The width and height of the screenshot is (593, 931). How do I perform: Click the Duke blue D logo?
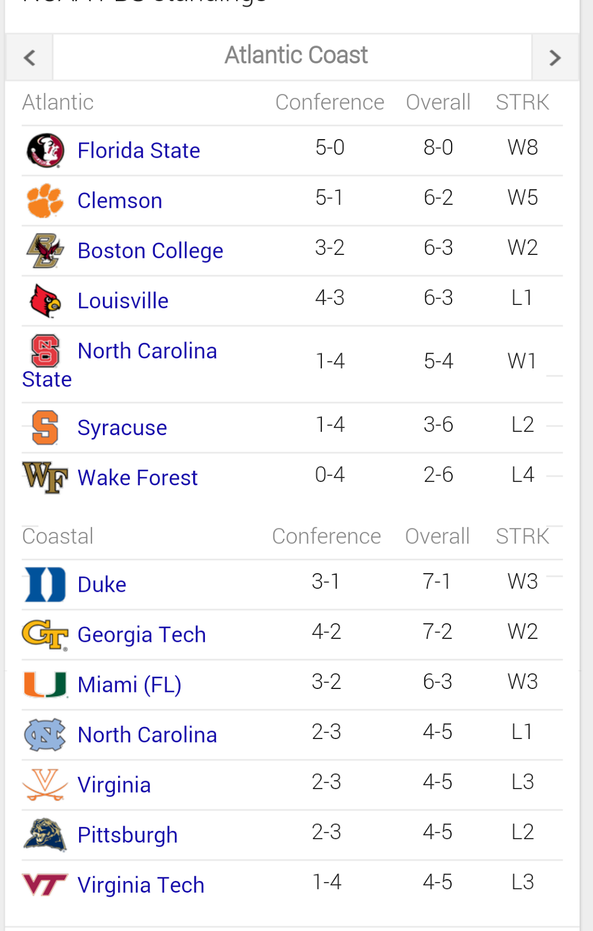[45, 585]
